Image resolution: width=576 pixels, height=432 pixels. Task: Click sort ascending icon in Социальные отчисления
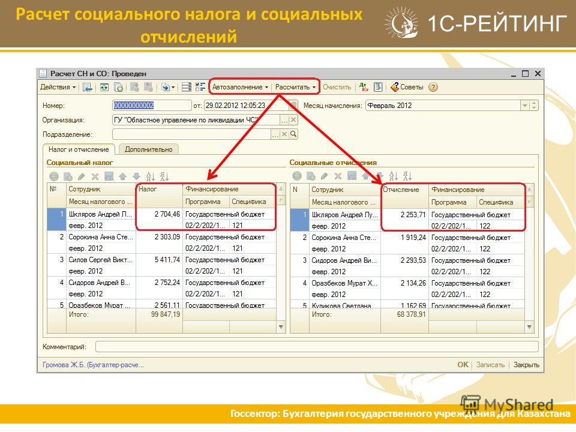click(x=394, y=176)
